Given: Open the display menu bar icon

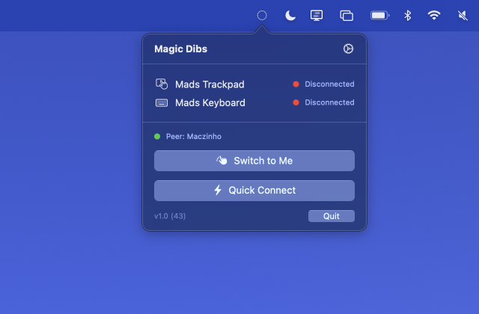Looking at the screenshot, I should click(317, 15).
